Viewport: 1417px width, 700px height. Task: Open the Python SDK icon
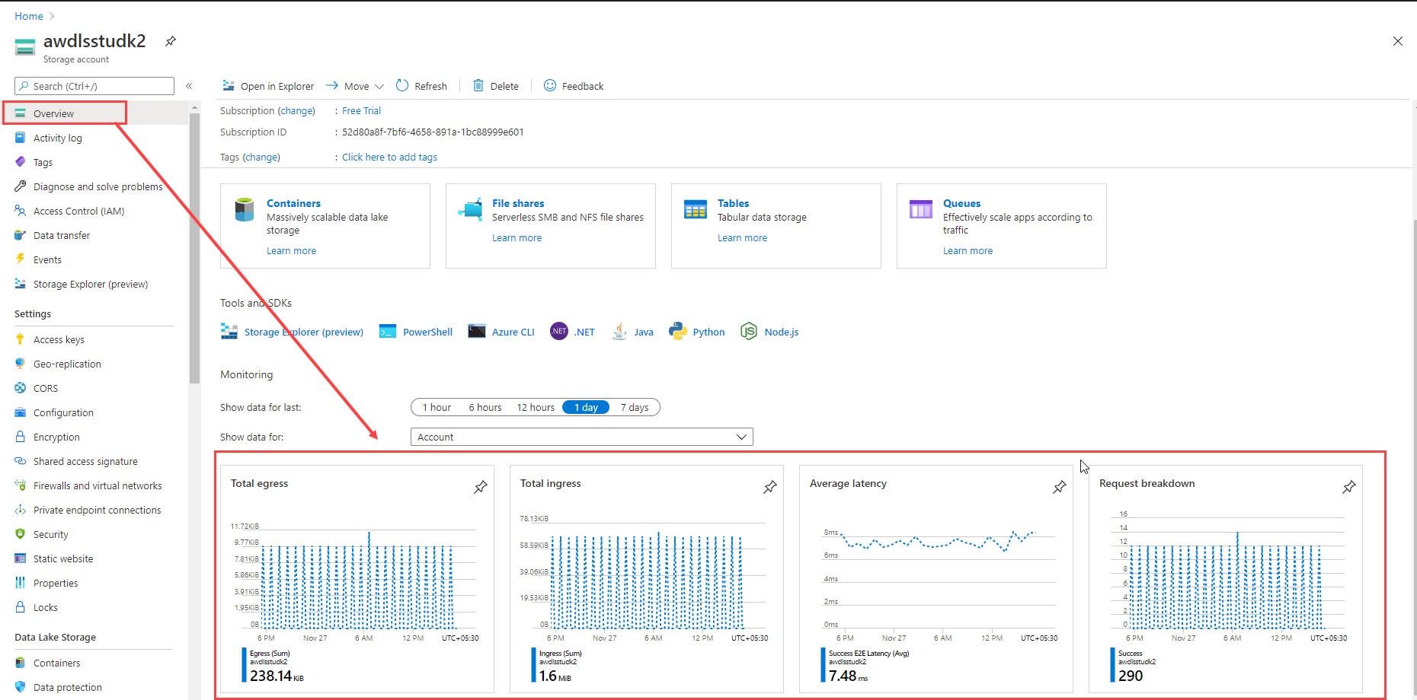677,332
